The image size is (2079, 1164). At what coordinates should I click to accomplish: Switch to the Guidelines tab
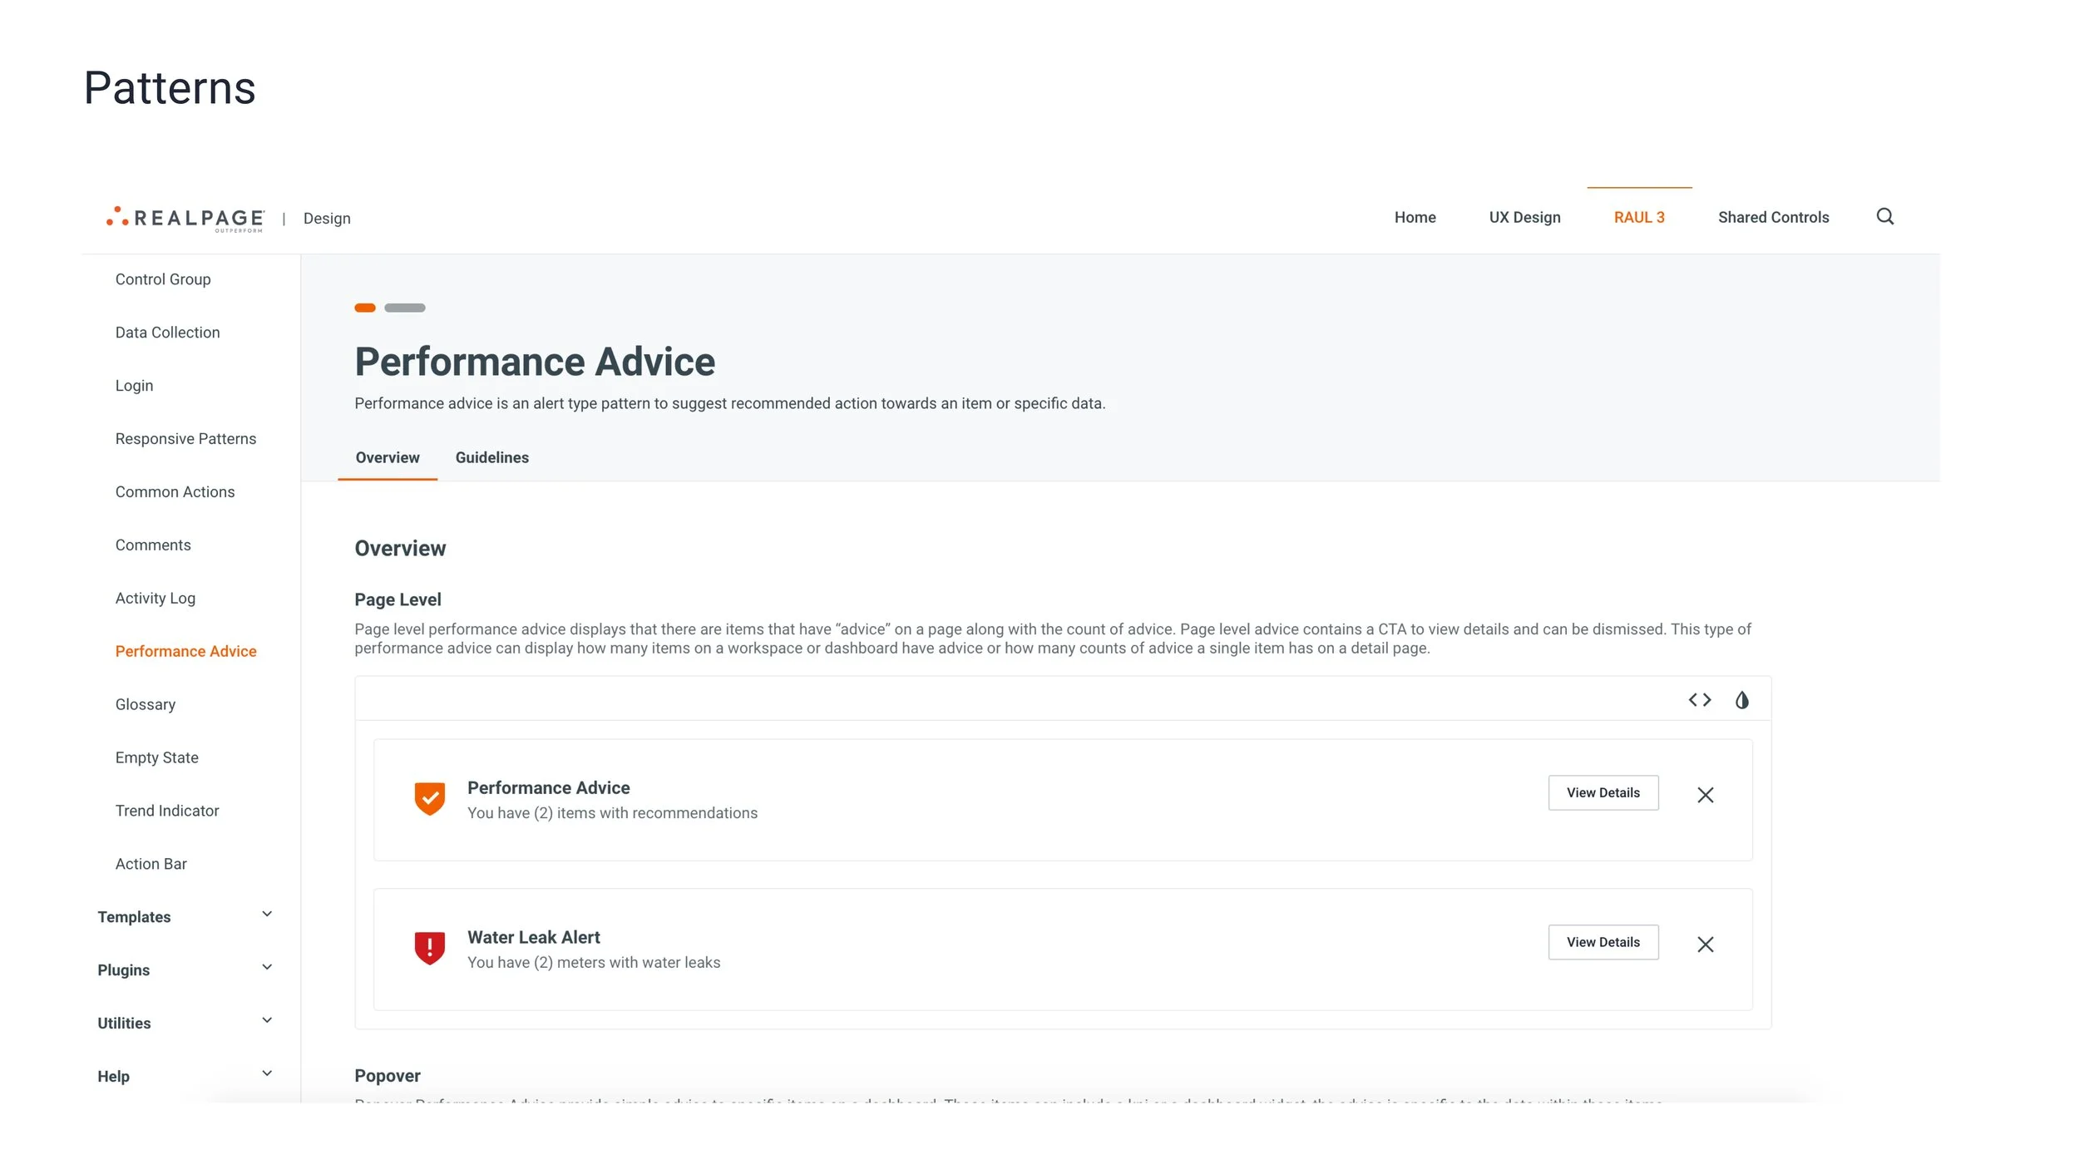coord(491,457)
